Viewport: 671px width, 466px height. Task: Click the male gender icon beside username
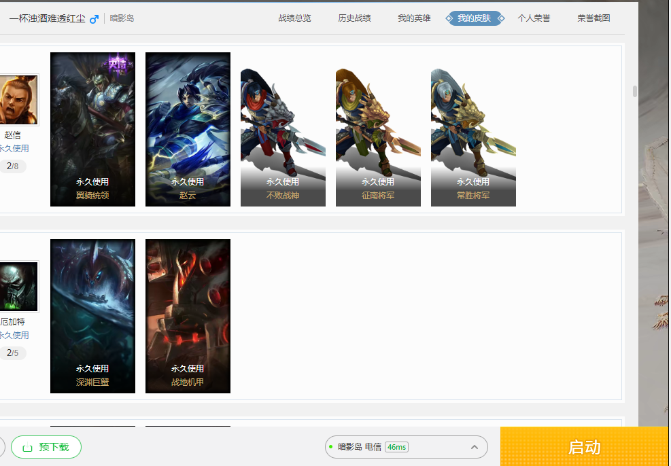(x=94, y=18)
